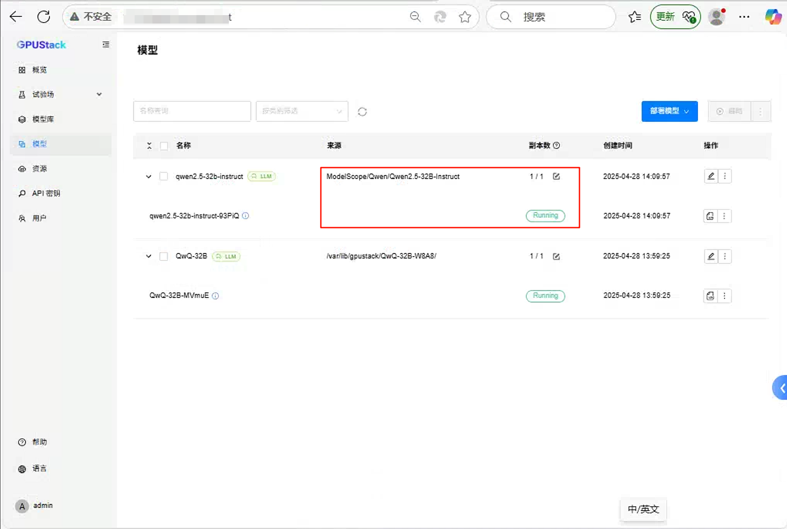Open the 副本数 help tooltip icon
The height and width of the screenshot is (529, 787).
556,145
